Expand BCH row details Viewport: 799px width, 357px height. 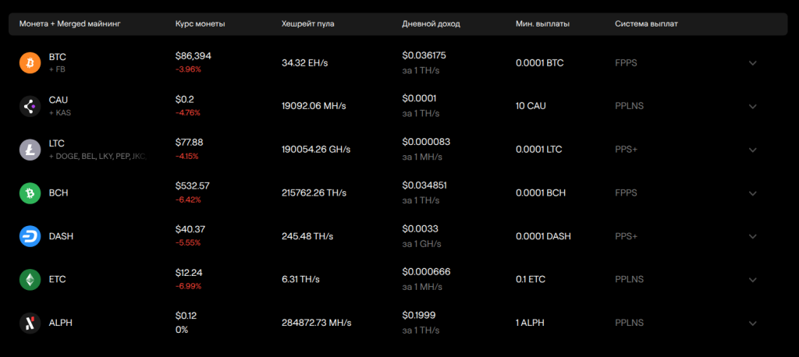coord(752,193)
